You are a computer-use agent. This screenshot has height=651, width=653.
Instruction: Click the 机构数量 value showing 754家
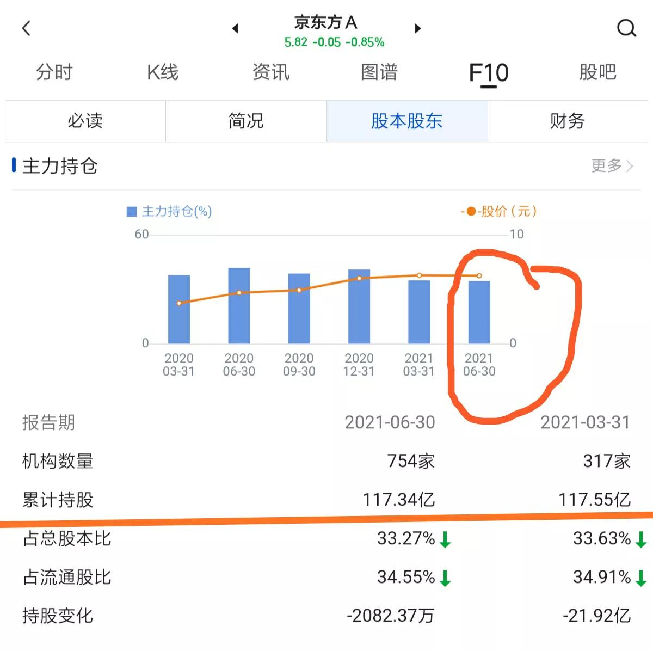tap(411, 460)
